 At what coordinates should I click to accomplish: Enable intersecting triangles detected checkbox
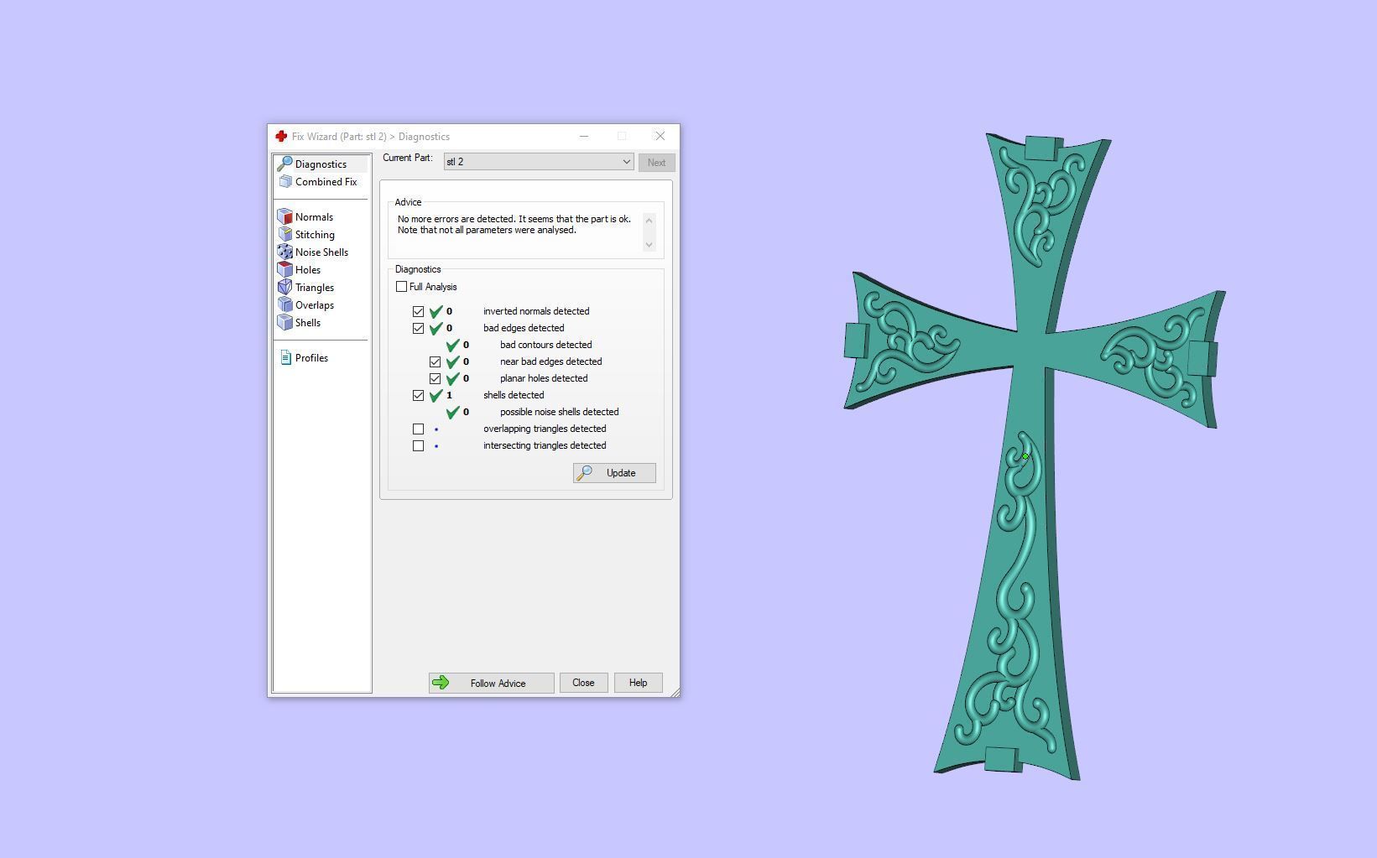tap(419, 445)
